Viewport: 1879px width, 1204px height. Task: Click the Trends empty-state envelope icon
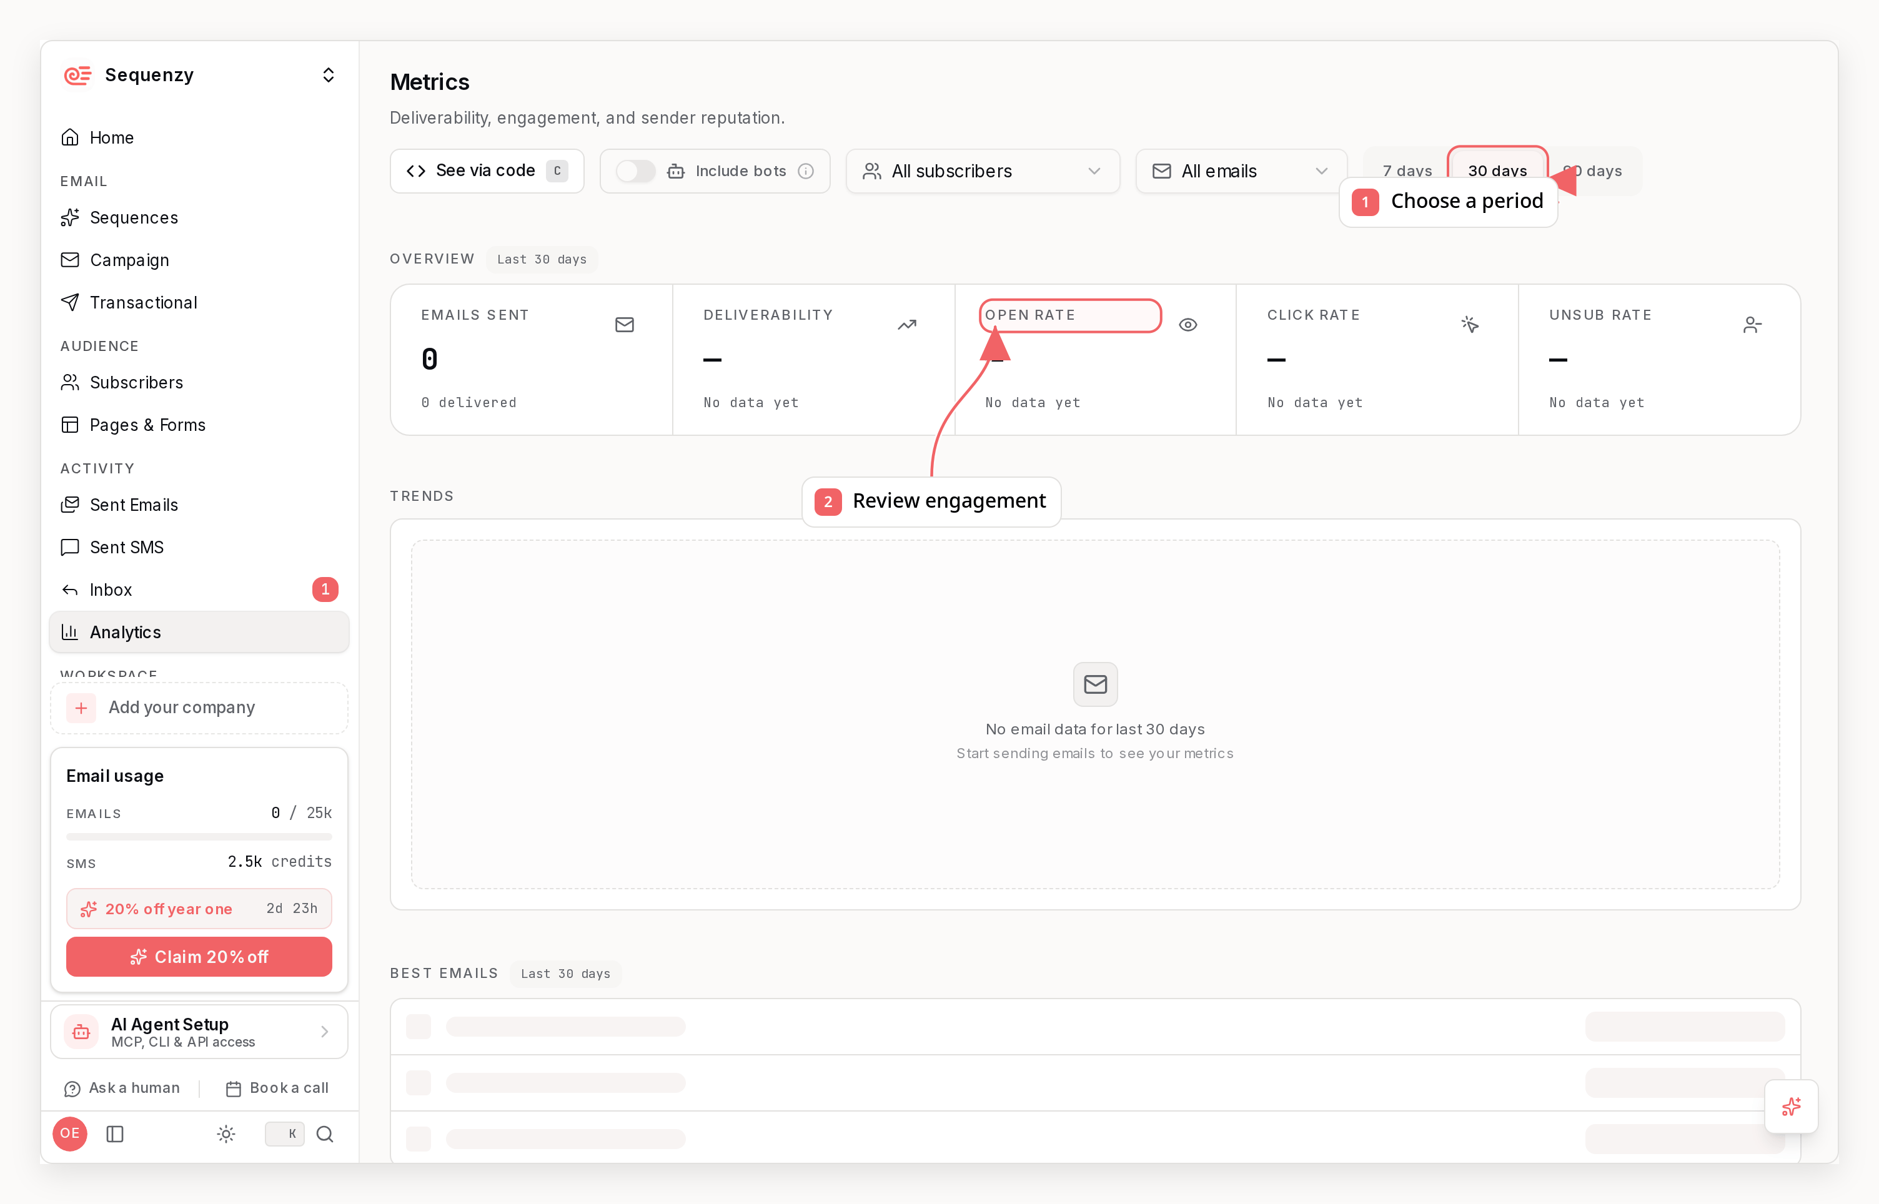(x=1094, y=684)
